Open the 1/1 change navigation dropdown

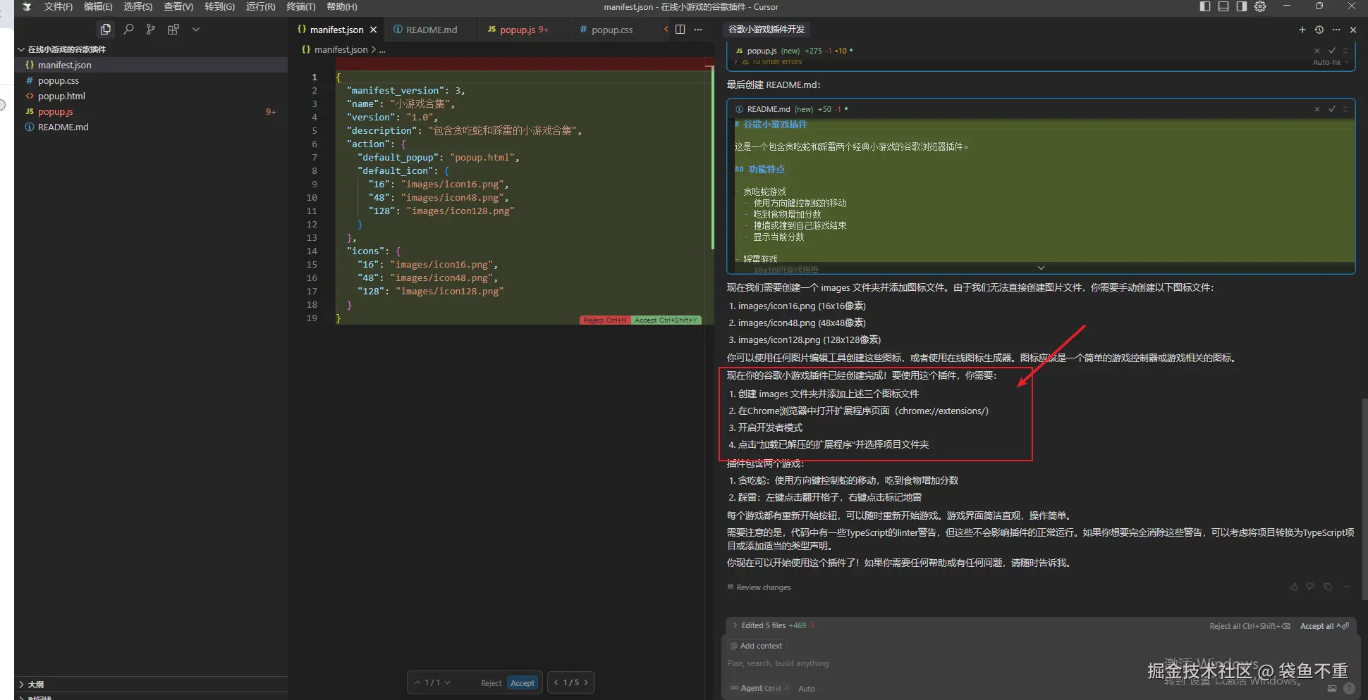point(447,682)
